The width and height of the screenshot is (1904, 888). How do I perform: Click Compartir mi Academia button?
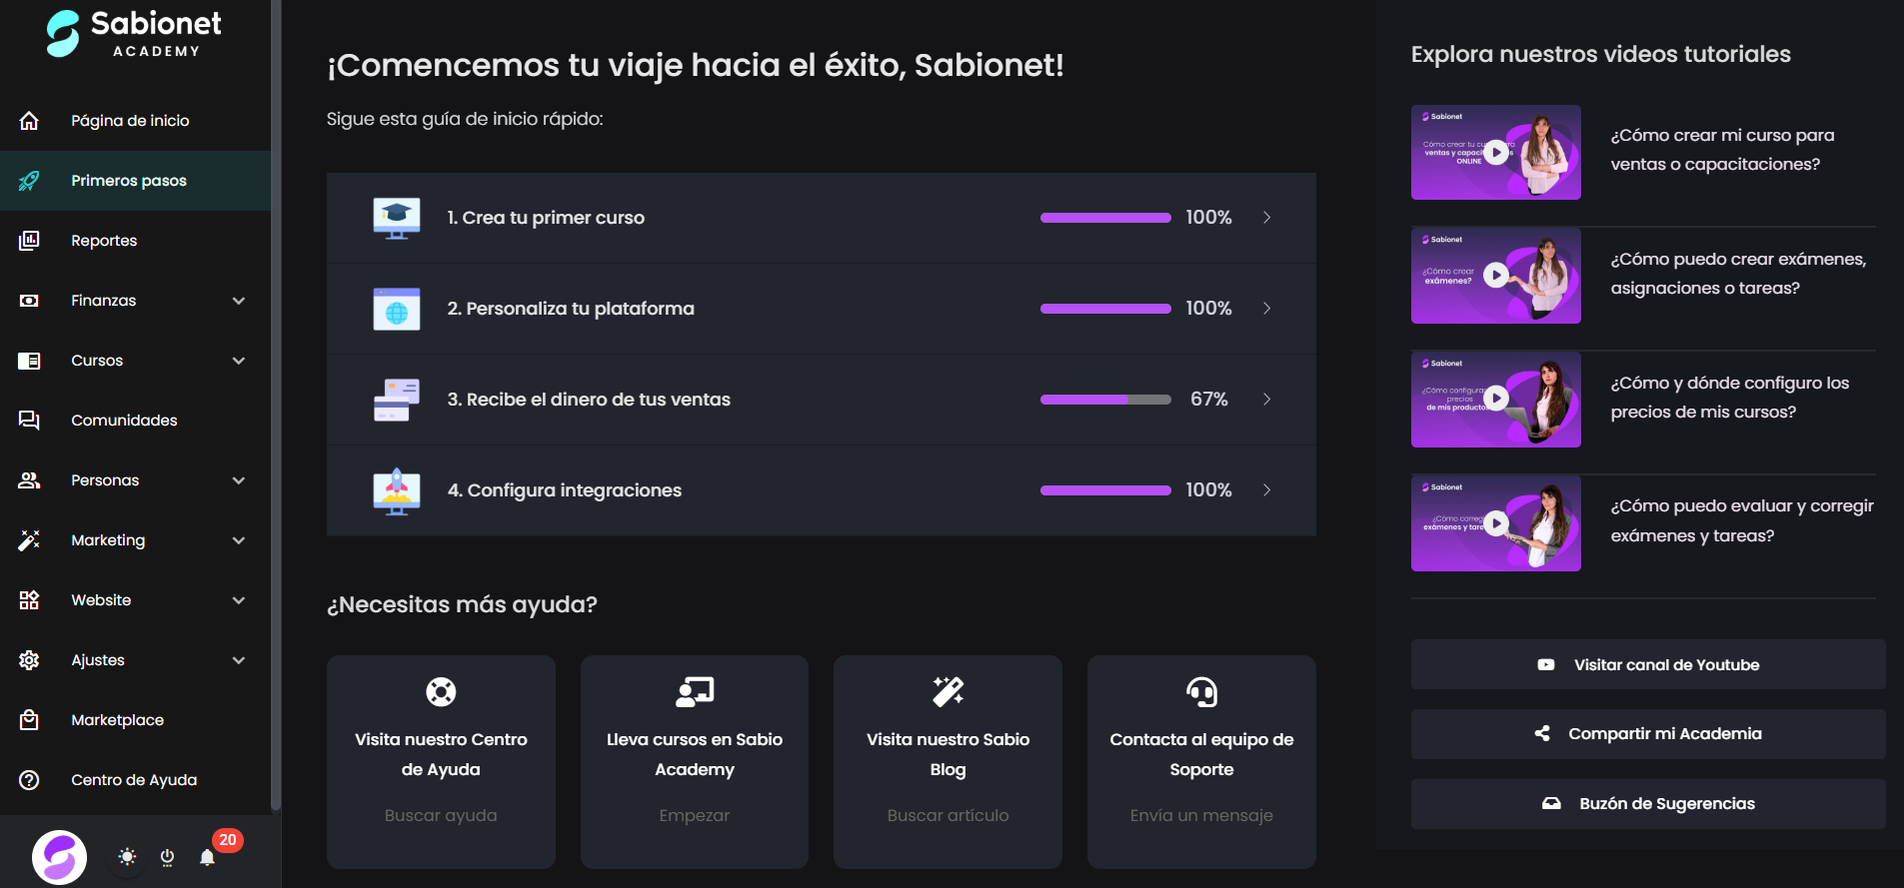tap(1648, 734)
